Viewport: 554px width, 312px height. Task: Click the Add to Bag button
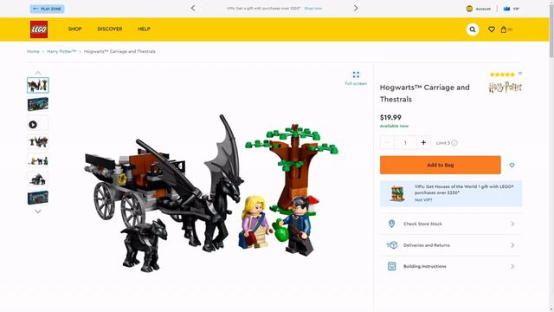tap(441, 165)
